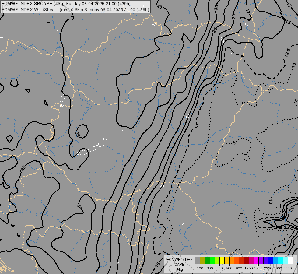This screenshot has width=298, height=274.
Task: Click the amber legend swatch
Action: pyautogui.click(x=227, y=260)
